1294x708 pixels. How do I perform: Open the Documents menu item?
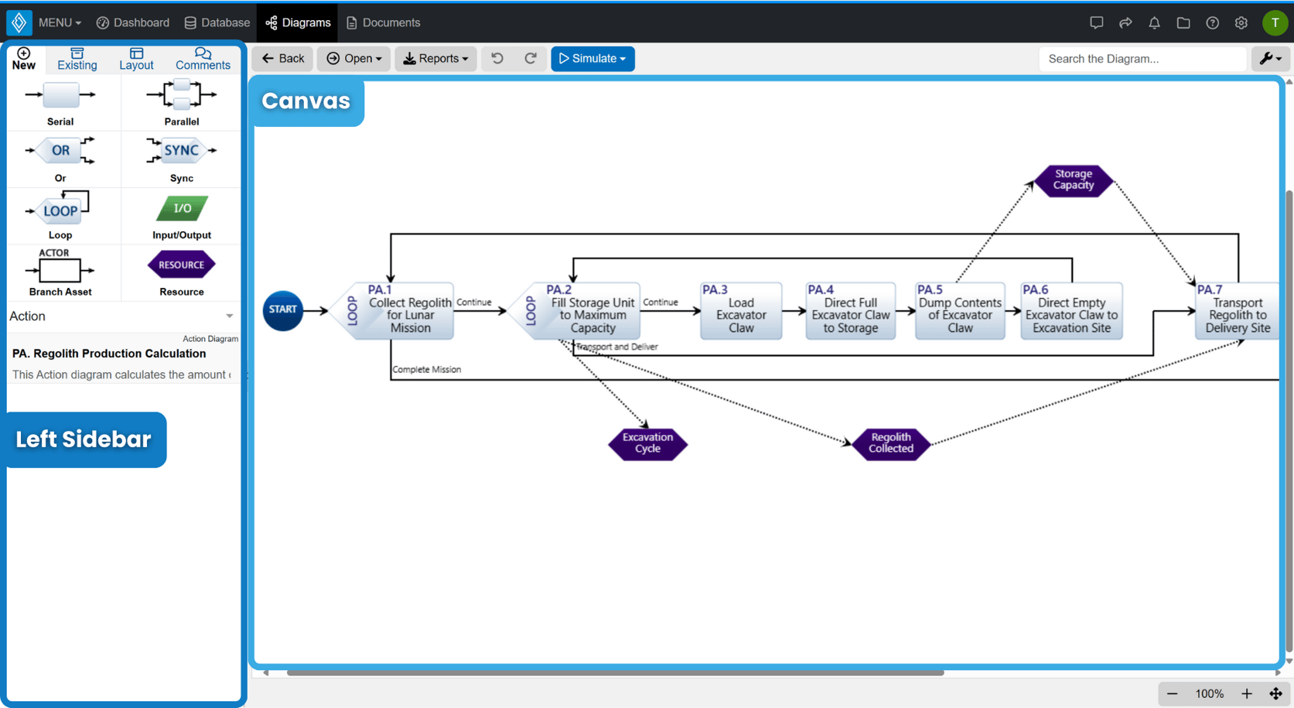[384, 22]
